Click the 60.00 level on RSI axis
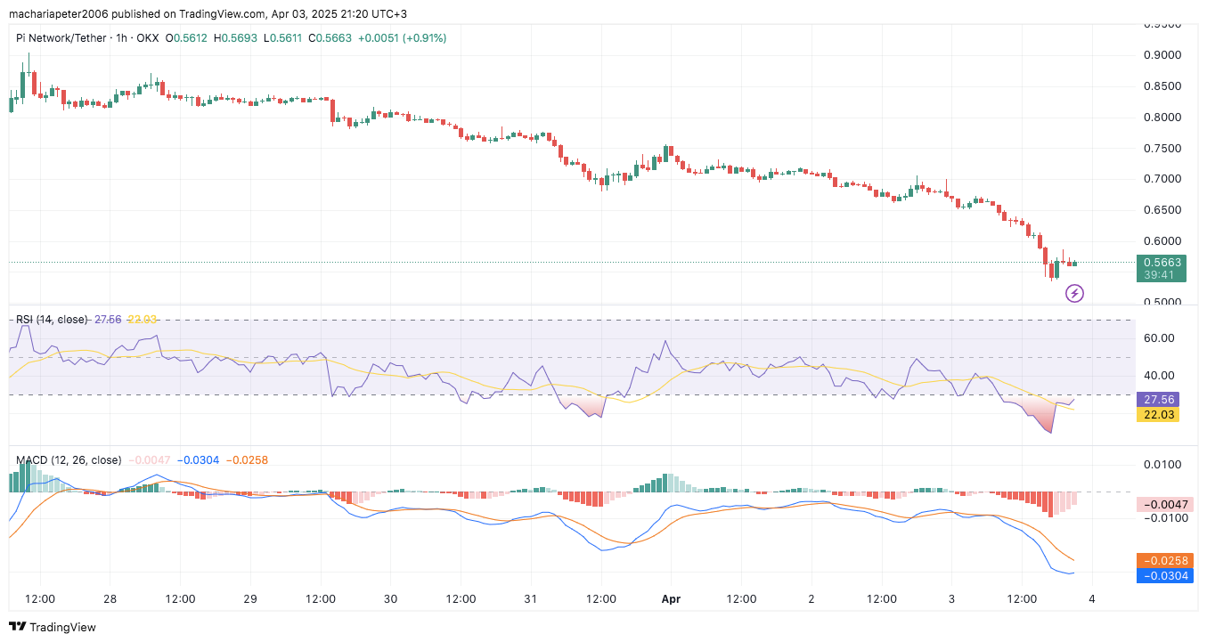This screenshot has height=642, width=1207. (1159, 338)
